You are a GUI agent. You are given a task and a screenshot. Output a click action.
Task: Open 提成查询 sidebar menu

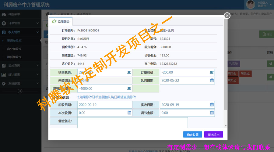[21, 66]
